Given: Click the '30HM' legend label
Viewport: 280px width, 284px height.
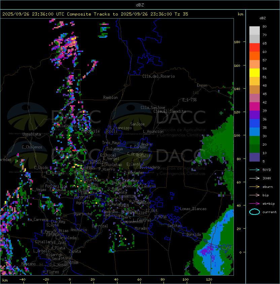Looking at the screenshot, I should [267, 178].
